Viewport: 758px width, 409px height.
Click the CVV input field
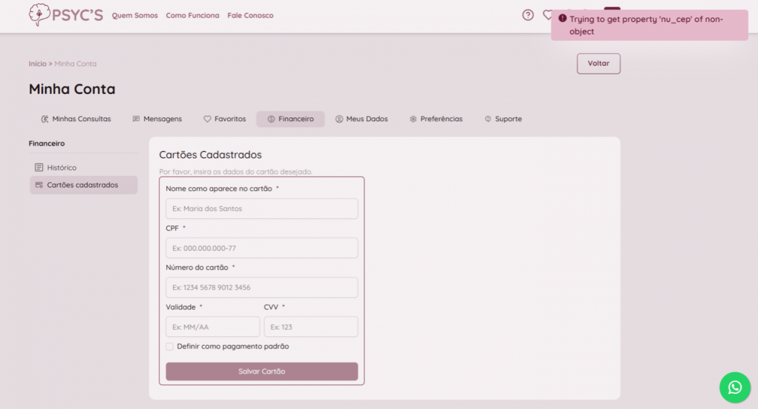tap(311, 327)
